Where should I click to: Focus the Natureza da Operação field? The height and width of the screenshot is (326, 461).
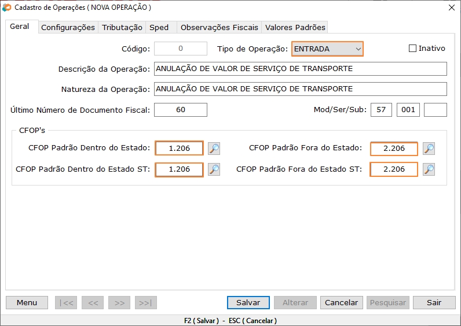[x=301, y=89]
